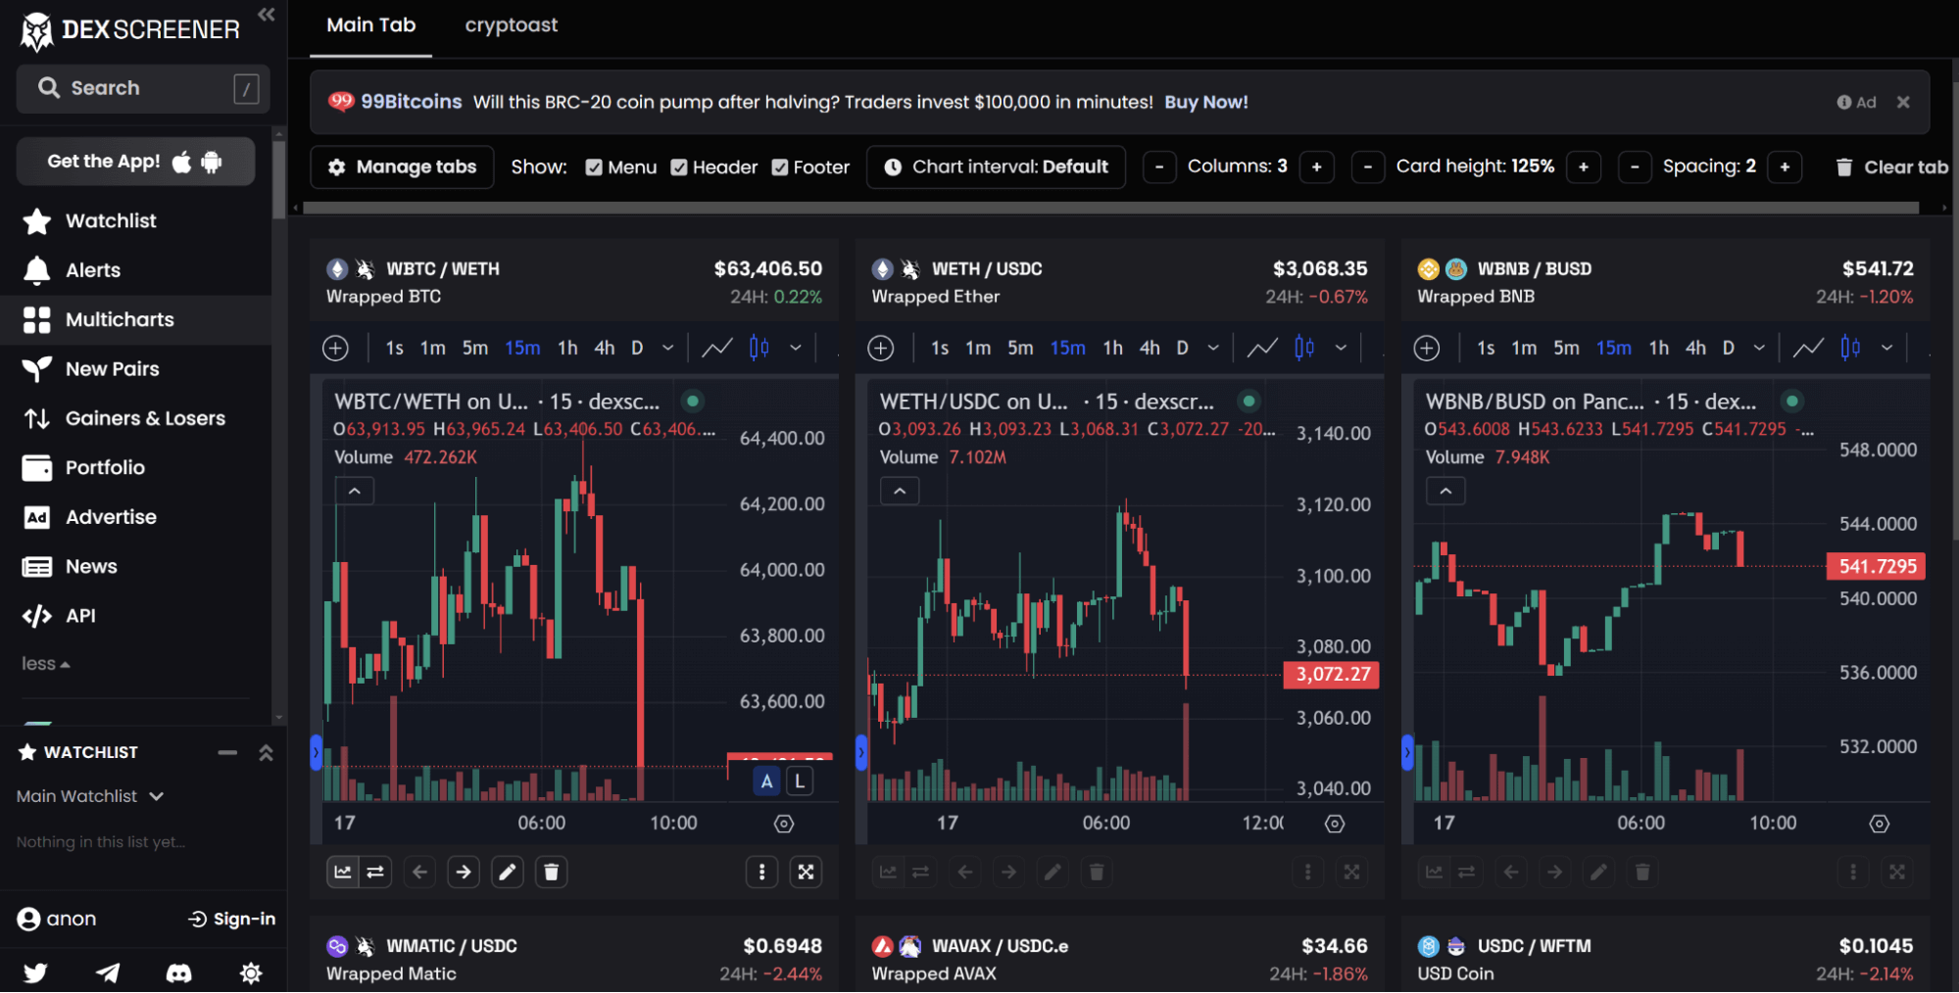Open Gainers & Losers in sidebar

click(x=145, y=418)
